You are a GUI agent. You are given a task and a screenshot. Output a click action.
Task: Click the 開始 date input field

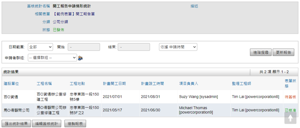[84, 47]
